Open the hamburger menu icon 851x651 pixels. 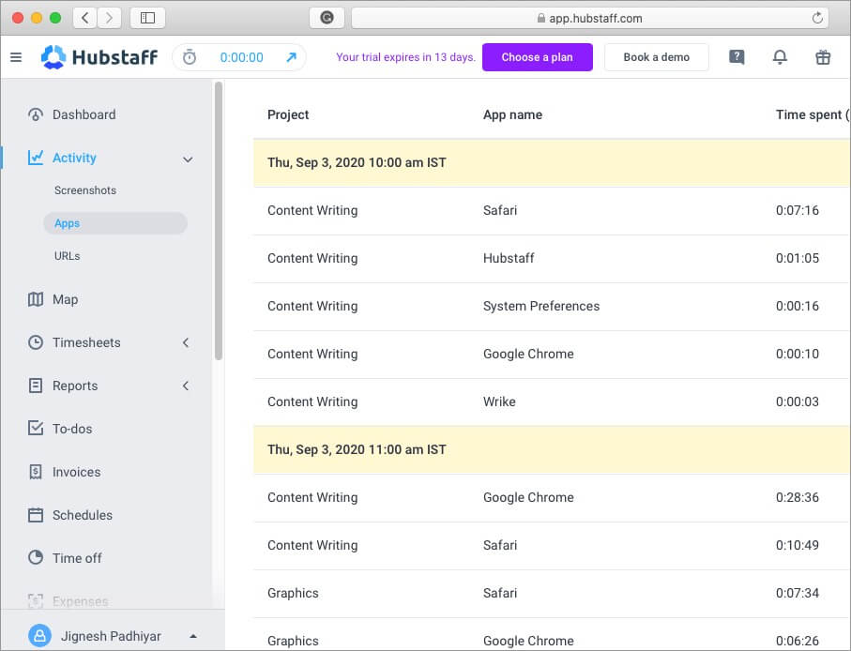[x=16, y=57]
